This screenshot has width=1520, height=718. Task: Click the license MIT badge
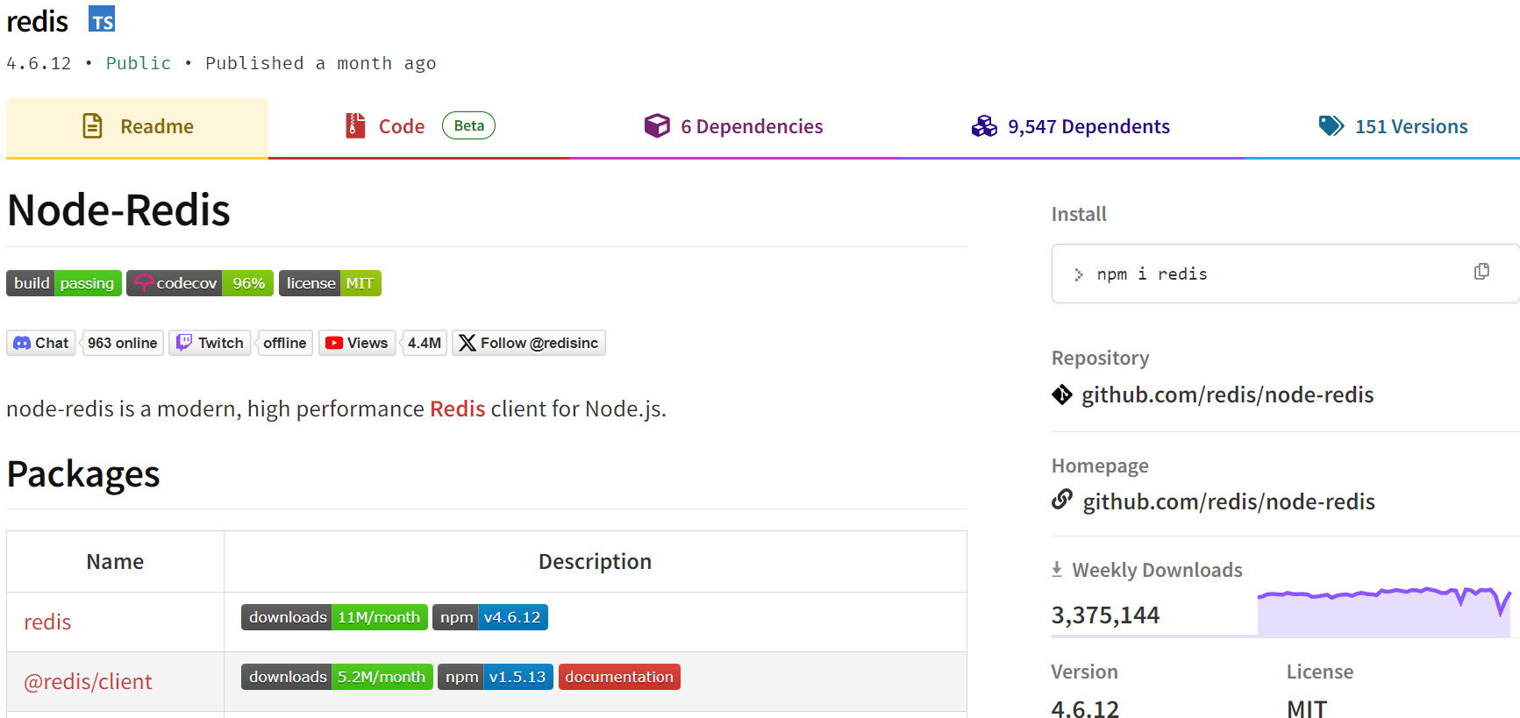pos(330,283)
